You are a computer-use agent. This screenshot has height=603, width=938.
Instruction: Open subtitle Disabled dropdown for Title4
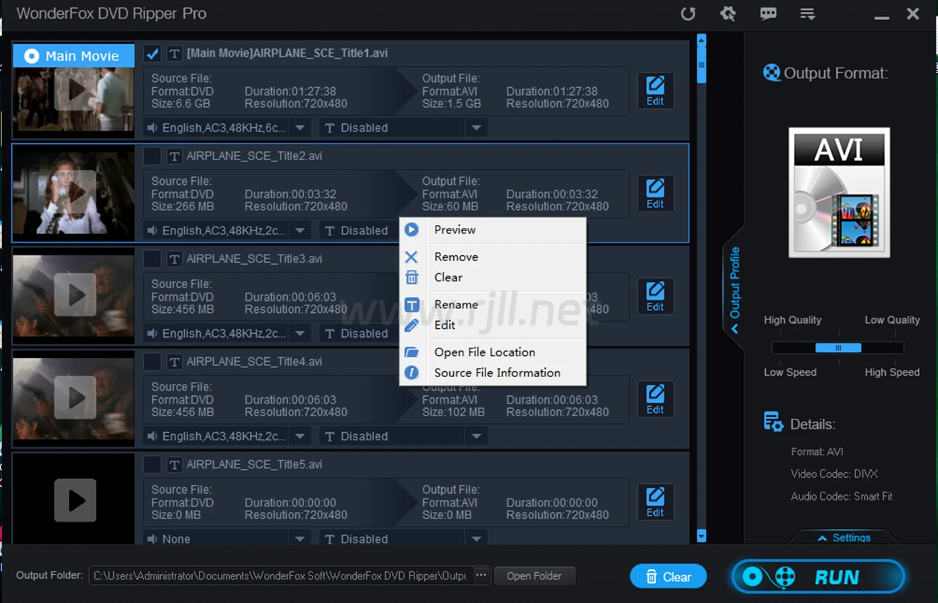(476, 436)
